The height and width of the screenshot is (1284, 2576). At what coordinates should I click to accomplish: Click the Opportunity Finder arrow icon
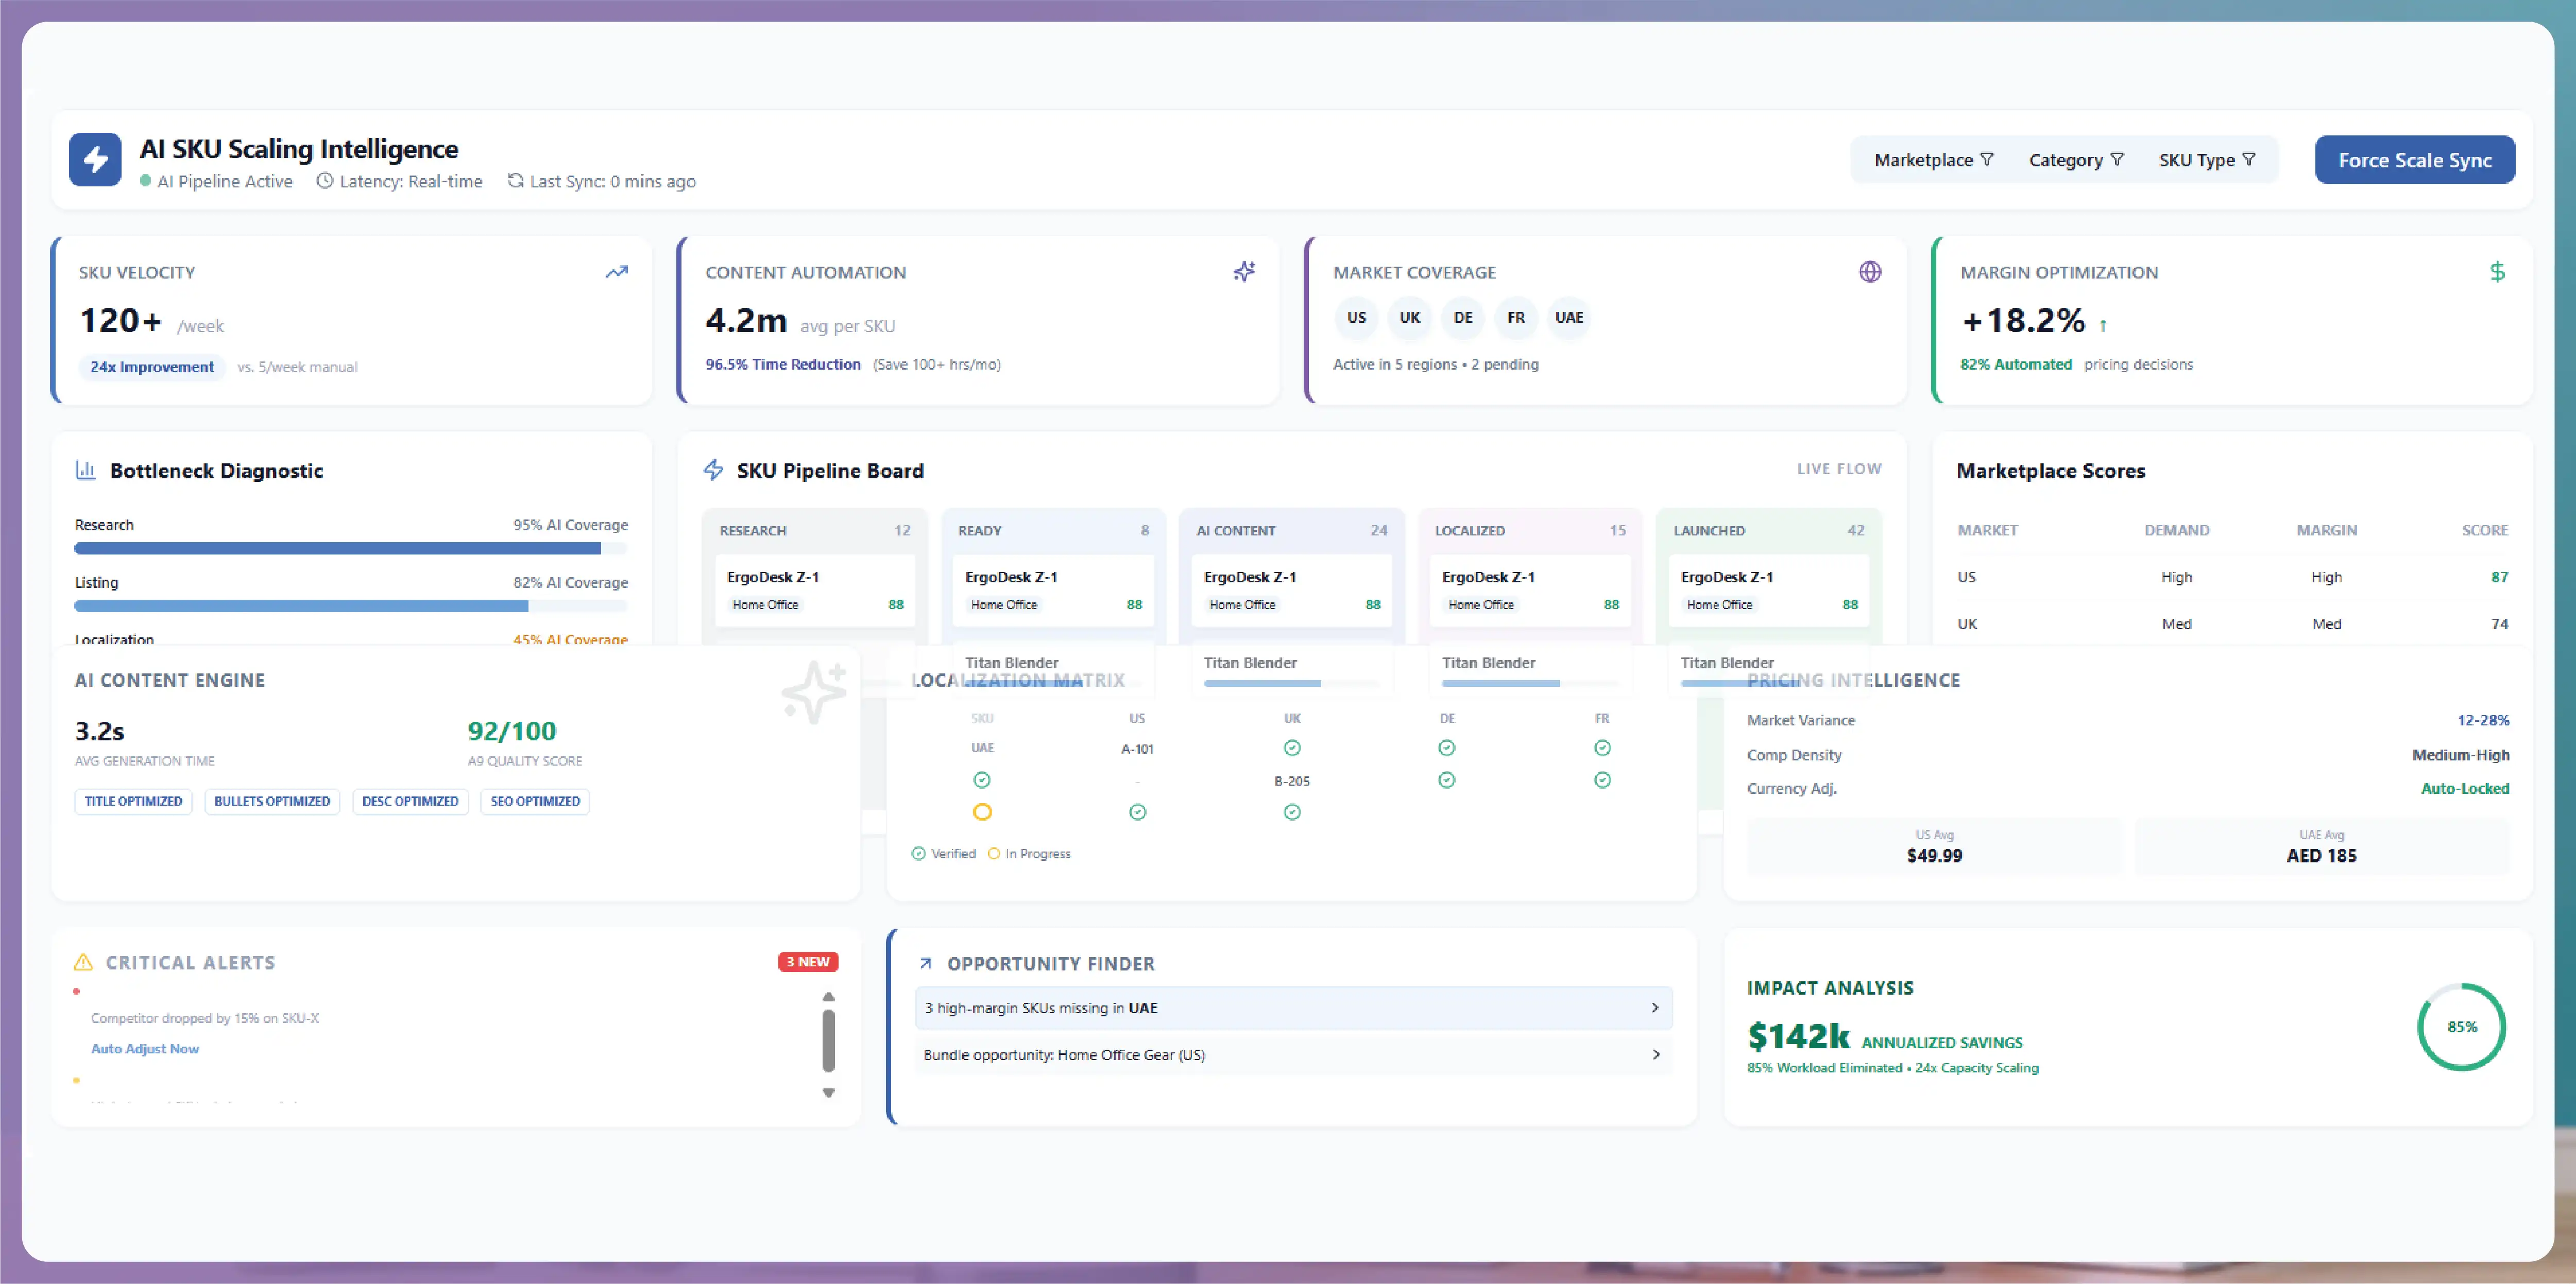pyautogui.click(x=926, y=963)
